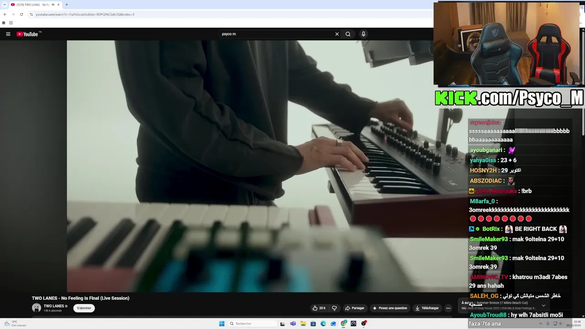Reload the page with the refresh icon

coord(21,14)
